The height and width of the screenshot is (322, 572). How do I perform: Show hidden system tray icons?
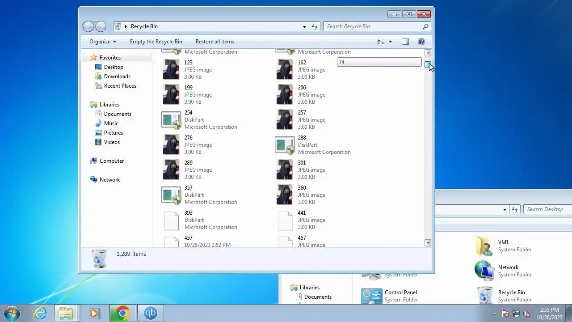point(494,314)
